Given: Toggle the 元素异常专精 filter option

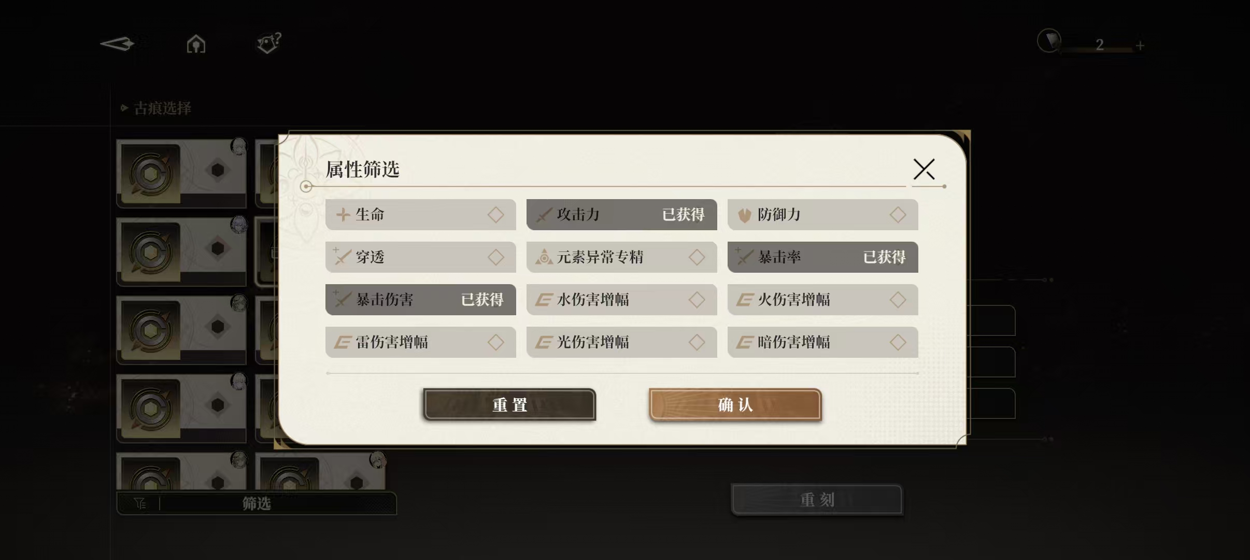Looking at the screenshot, I should pos(621,257).
